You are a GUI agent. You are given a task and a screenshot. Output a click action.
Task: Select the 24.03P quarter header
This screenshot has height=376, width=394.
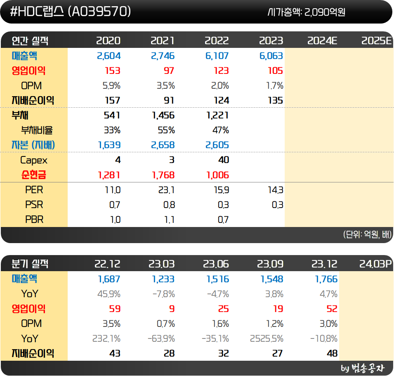(x=375, y=264)
